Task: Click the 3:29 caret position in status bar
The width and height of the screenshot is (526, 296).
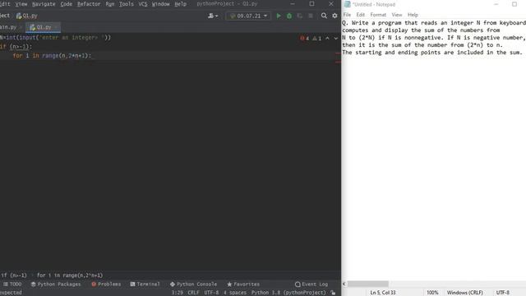Action: 178,293
